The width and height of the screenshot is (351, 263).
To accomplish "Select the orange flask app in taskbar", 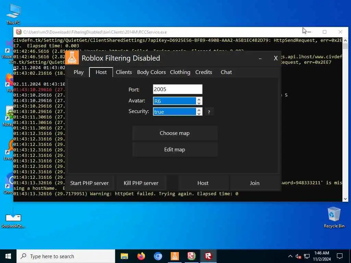I will pos(174,256).
